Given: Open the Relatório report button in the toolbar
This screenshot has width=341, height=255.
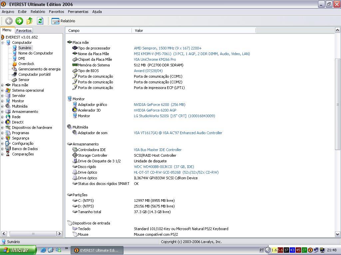Looking at the screenshot, I should 63,21.
